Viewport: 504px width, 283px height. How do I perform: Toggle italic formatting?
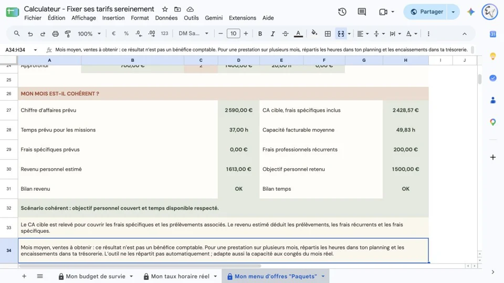coord(272,34)
